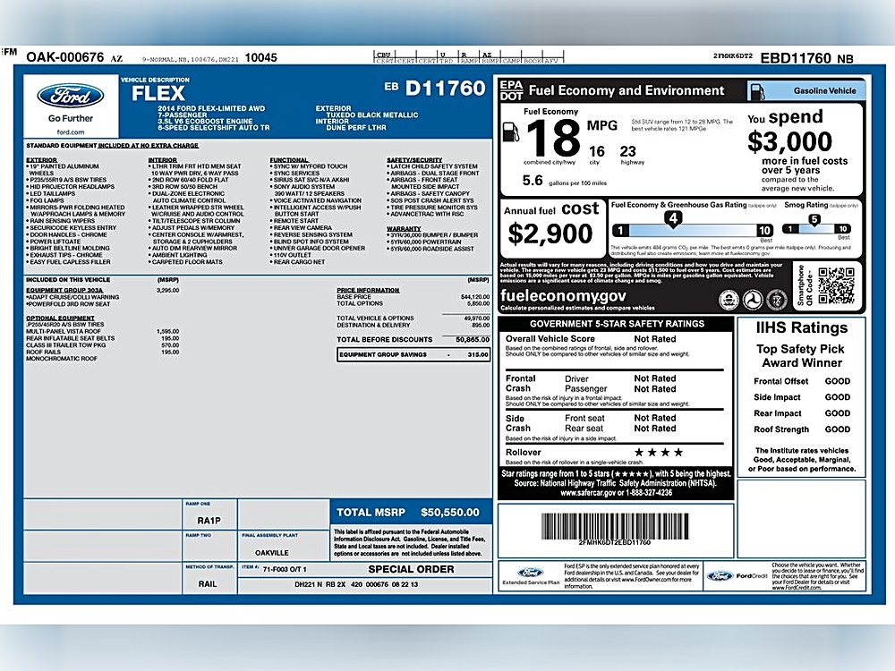Click the greenhouse gas rating marker 4

click(673, 219)
